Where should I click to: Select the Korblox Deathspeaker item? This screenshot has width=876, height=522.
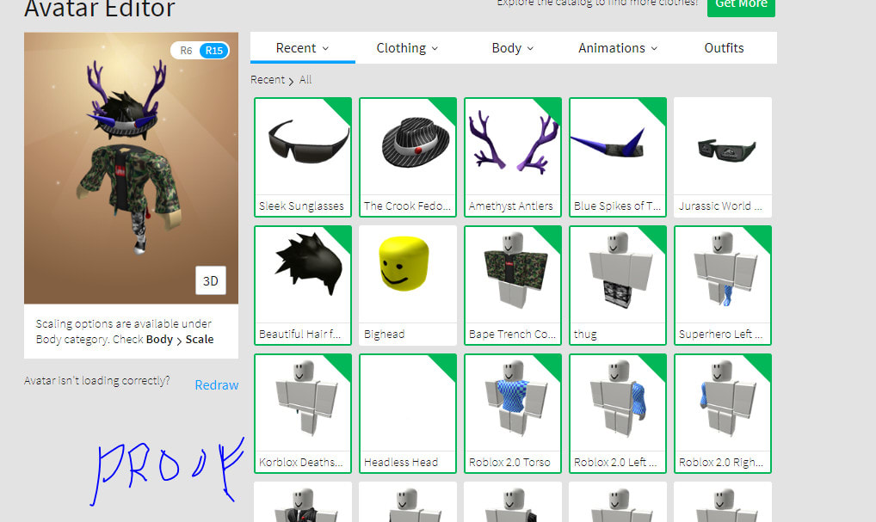pos(303,414)
